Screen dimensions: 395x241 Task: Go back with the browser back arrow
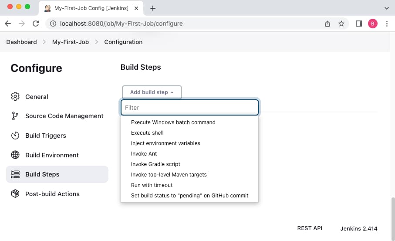click(8, 24)
